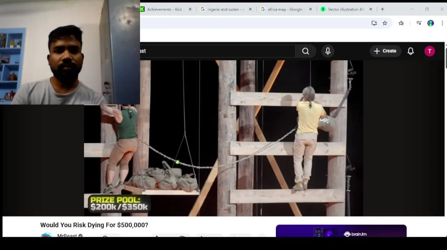Open a new browser tab
The image size is (447, 250).
(382, 9)
